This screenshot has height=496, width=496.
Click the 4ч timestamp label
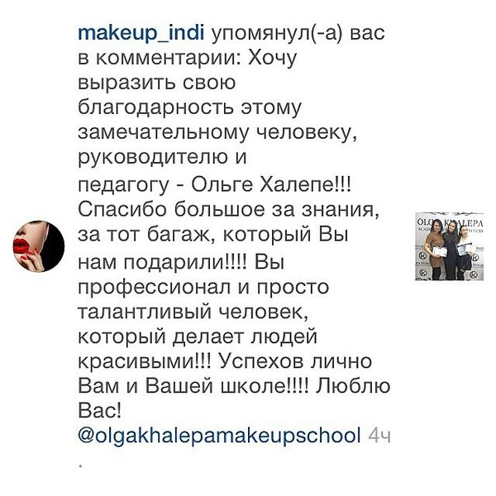pos(379,436)
